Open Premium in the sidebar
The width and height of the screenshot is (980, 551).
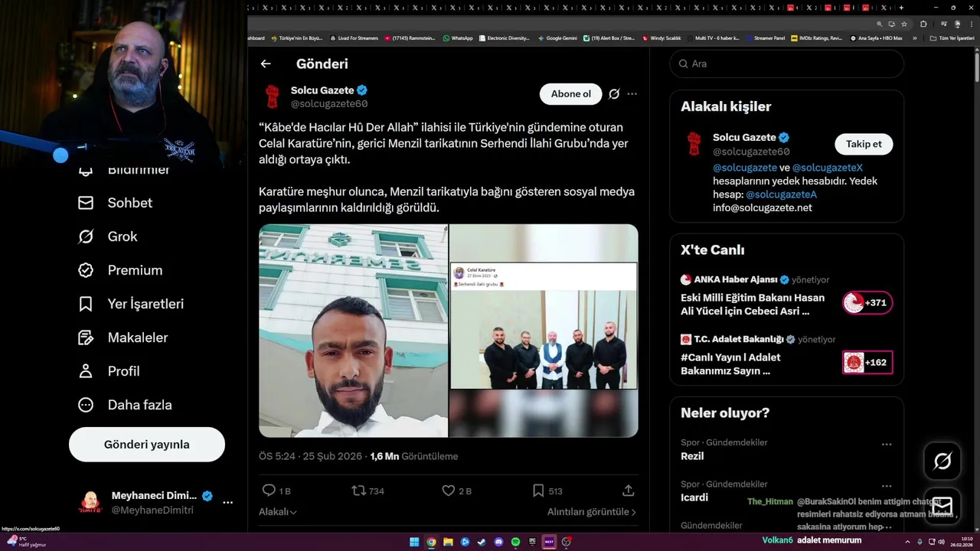120,270
